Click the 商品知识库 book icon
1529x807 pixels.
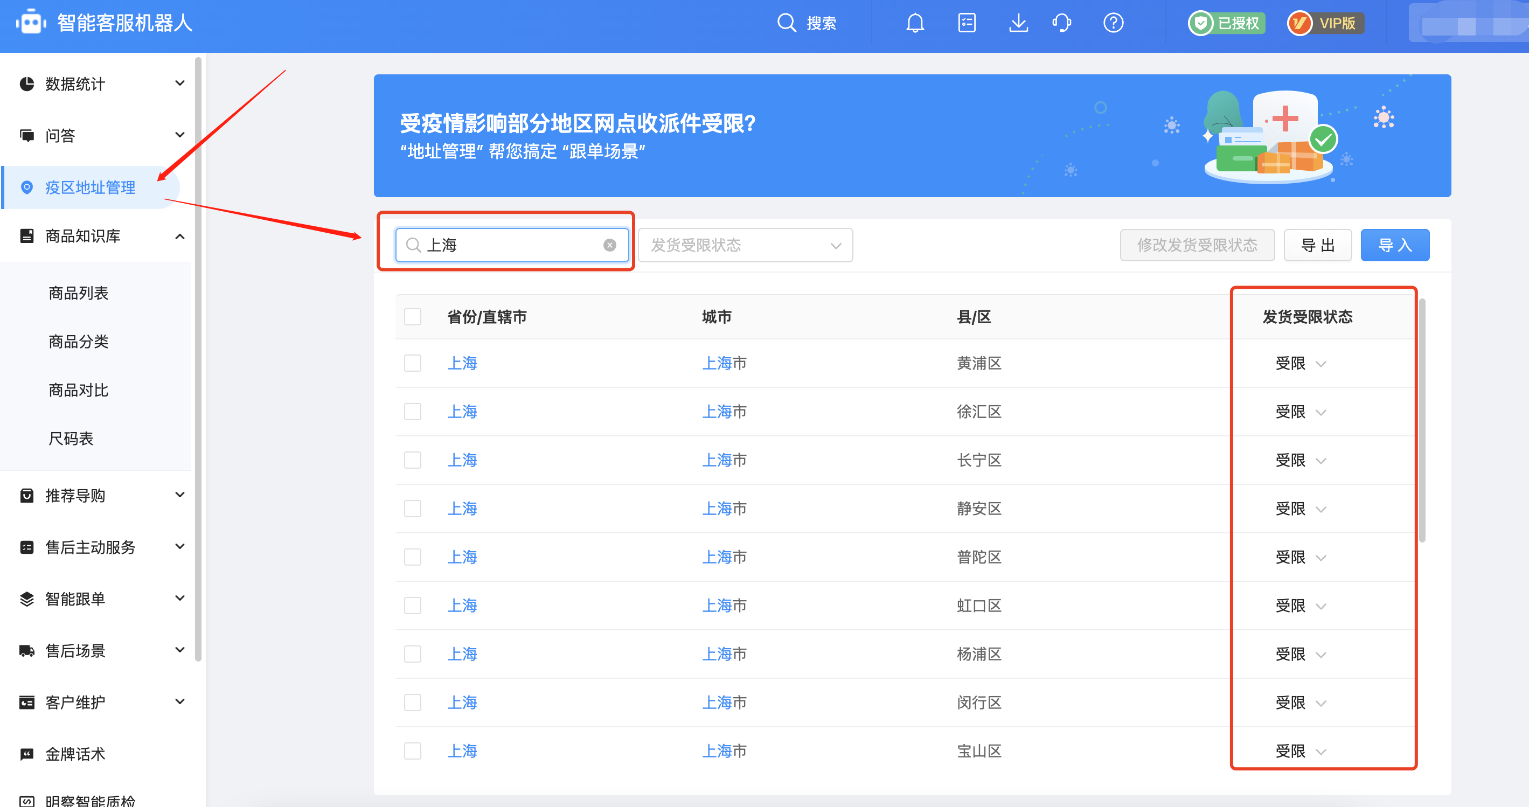(27, 235)
